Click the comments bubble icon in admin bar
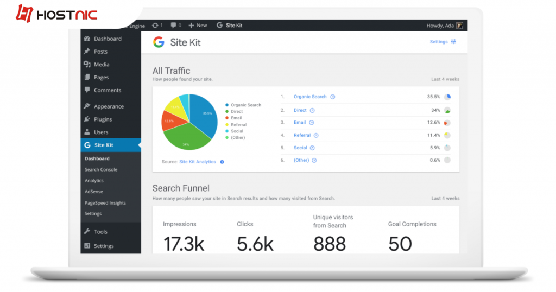The width and height of the screenshot is (556, 292). (173, 25)
